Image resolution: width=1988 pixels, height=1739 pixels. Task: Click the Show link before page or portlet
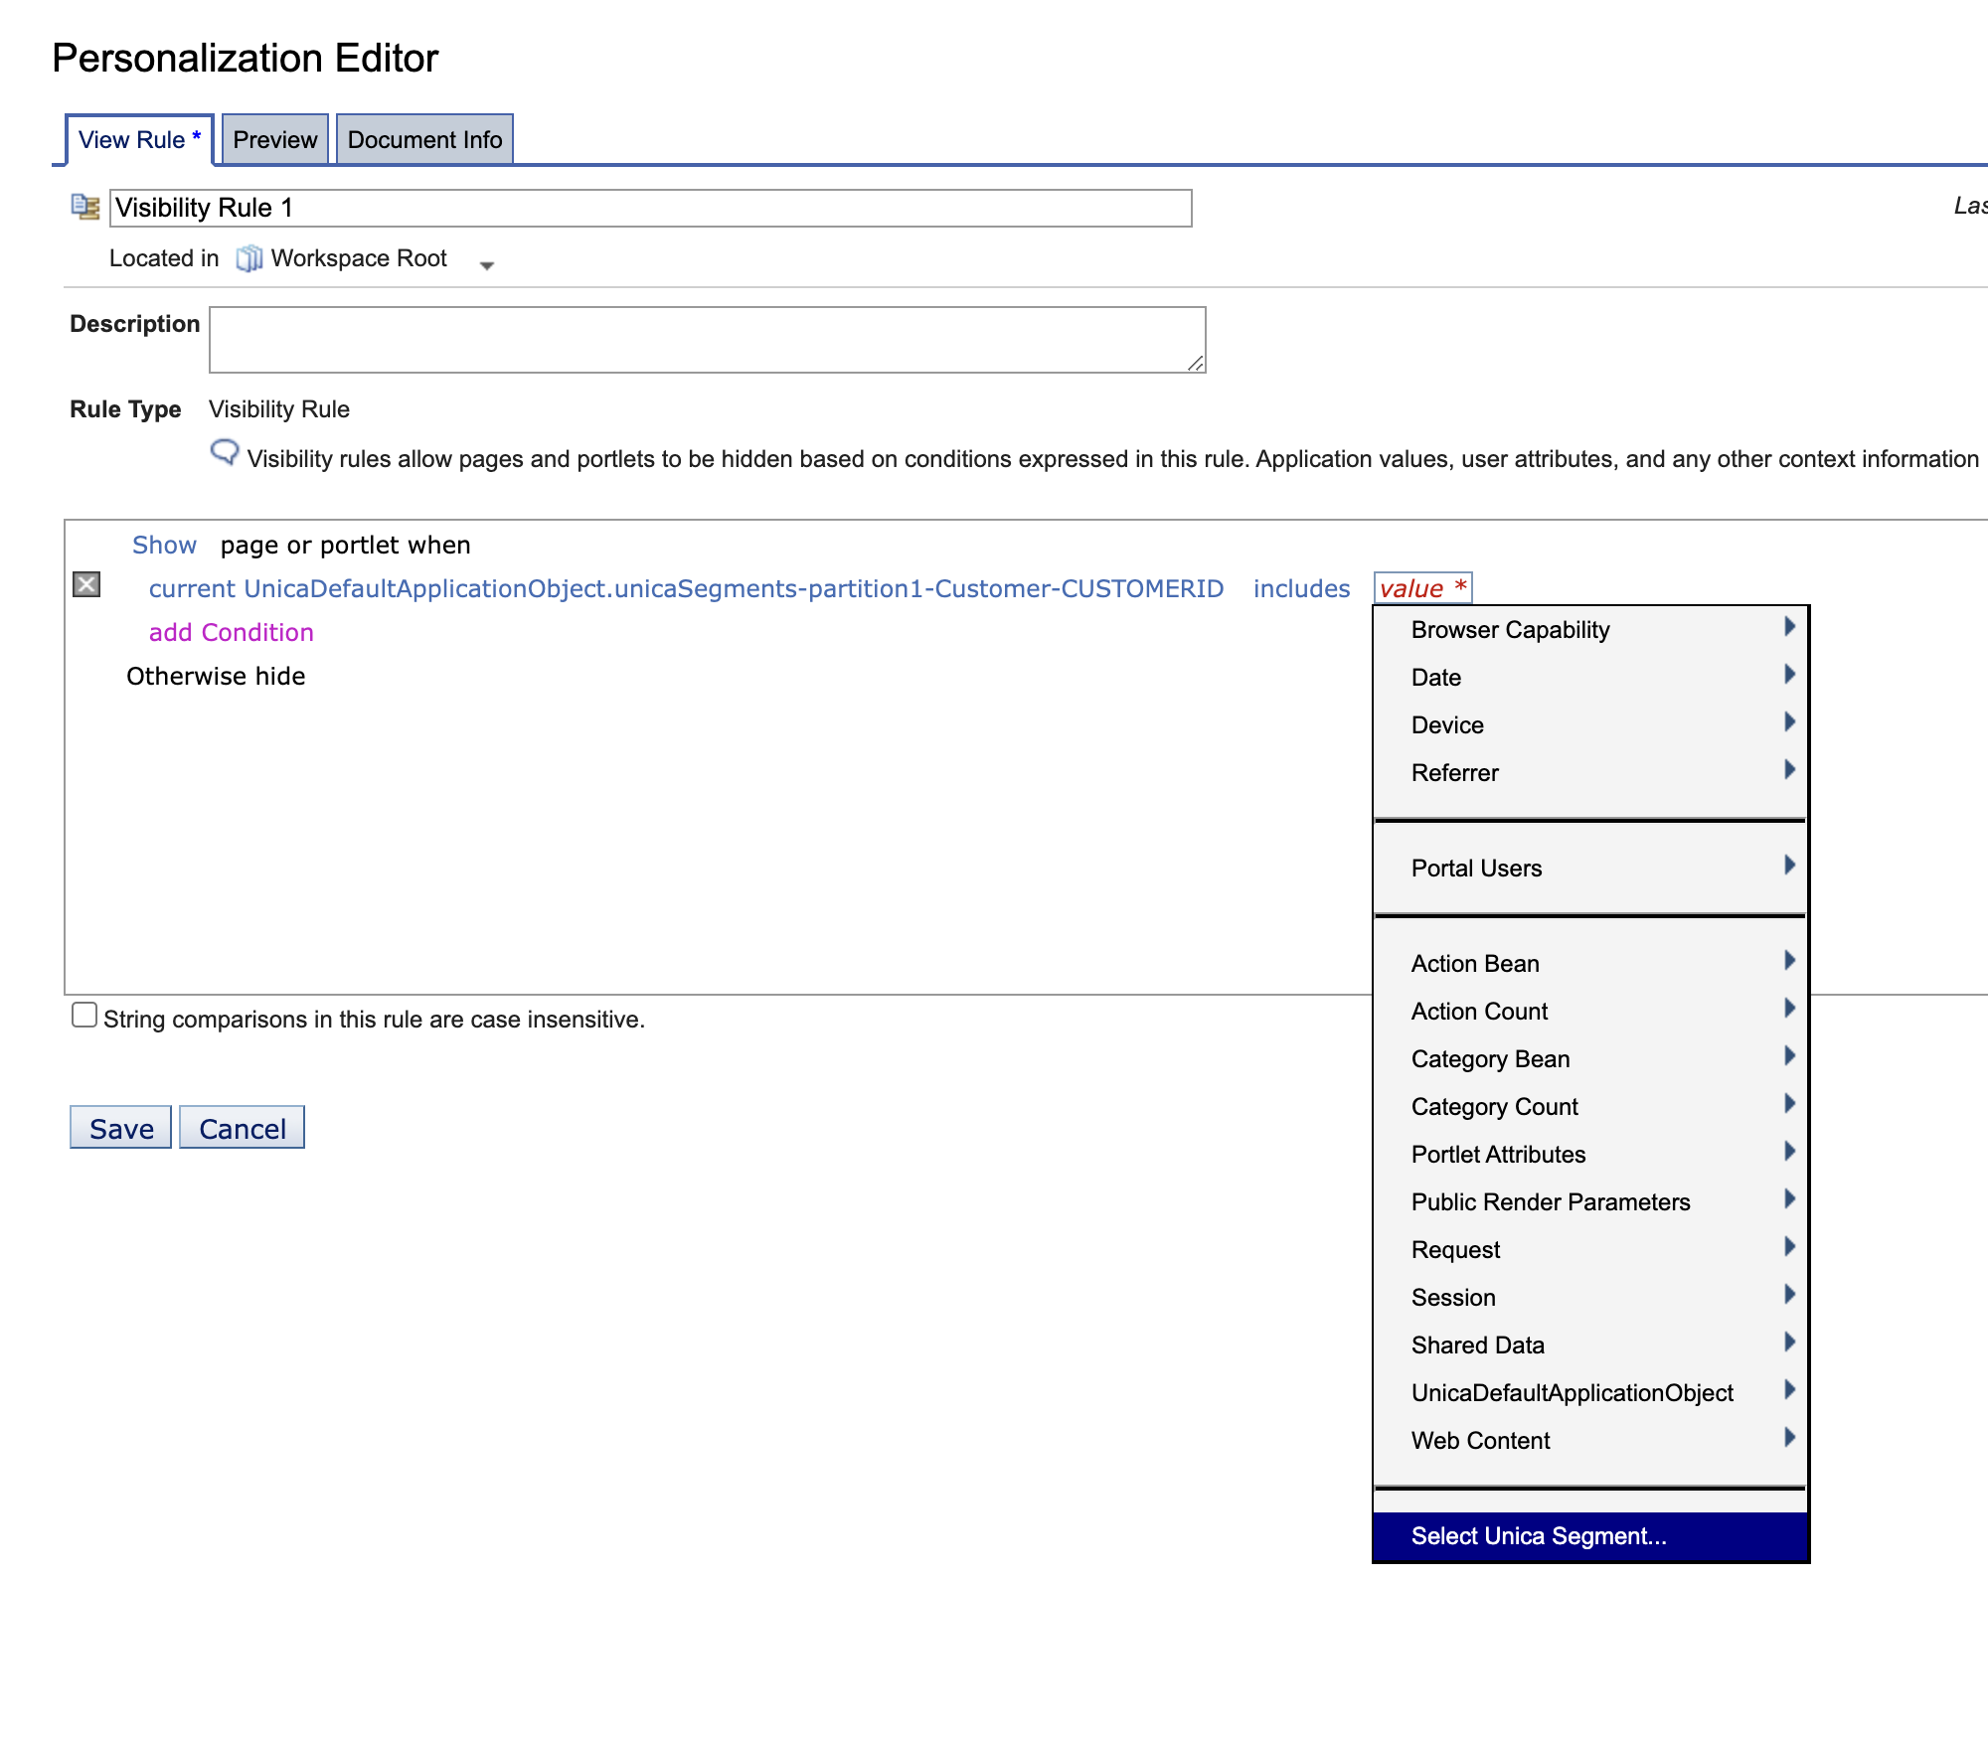pyautogui.click(x=164, y=545)
